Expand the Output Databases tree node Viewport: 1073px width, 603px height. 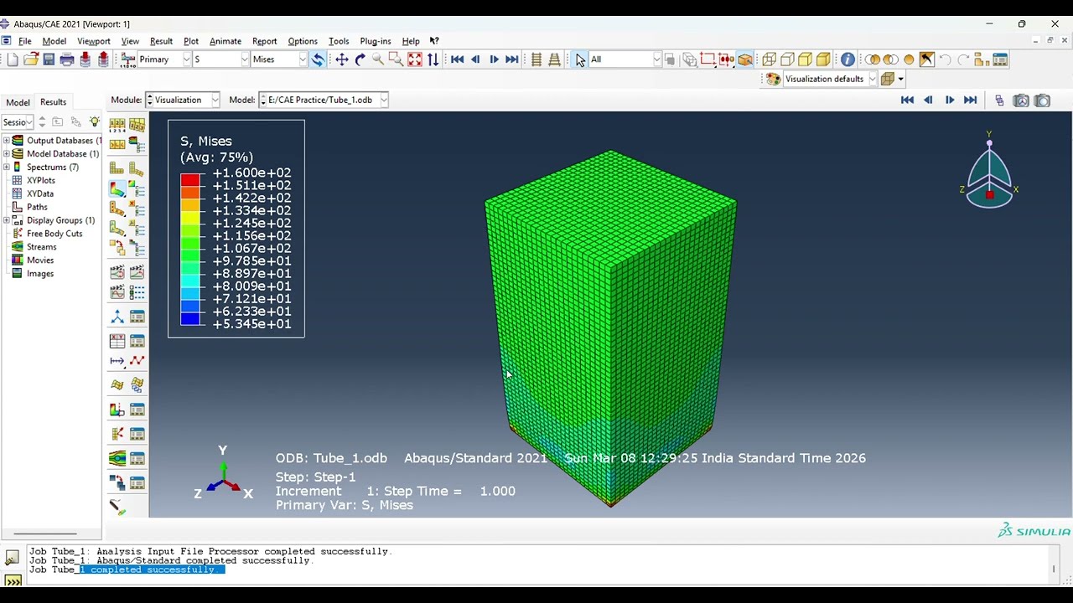(x=7, y=141)
